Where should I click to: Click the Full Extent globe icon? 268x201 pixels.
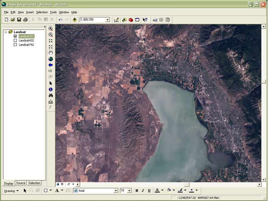pos(51,59)
